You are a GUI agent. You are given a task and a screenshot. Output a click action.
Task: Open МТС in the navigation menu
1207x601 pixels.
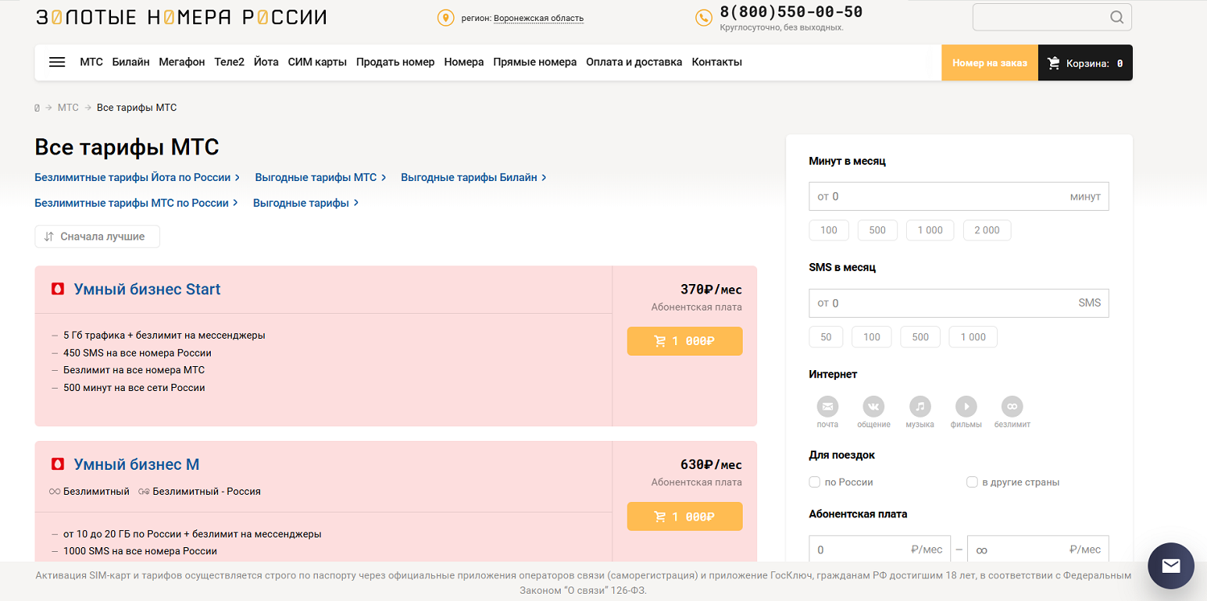click(x=92, y=62)
